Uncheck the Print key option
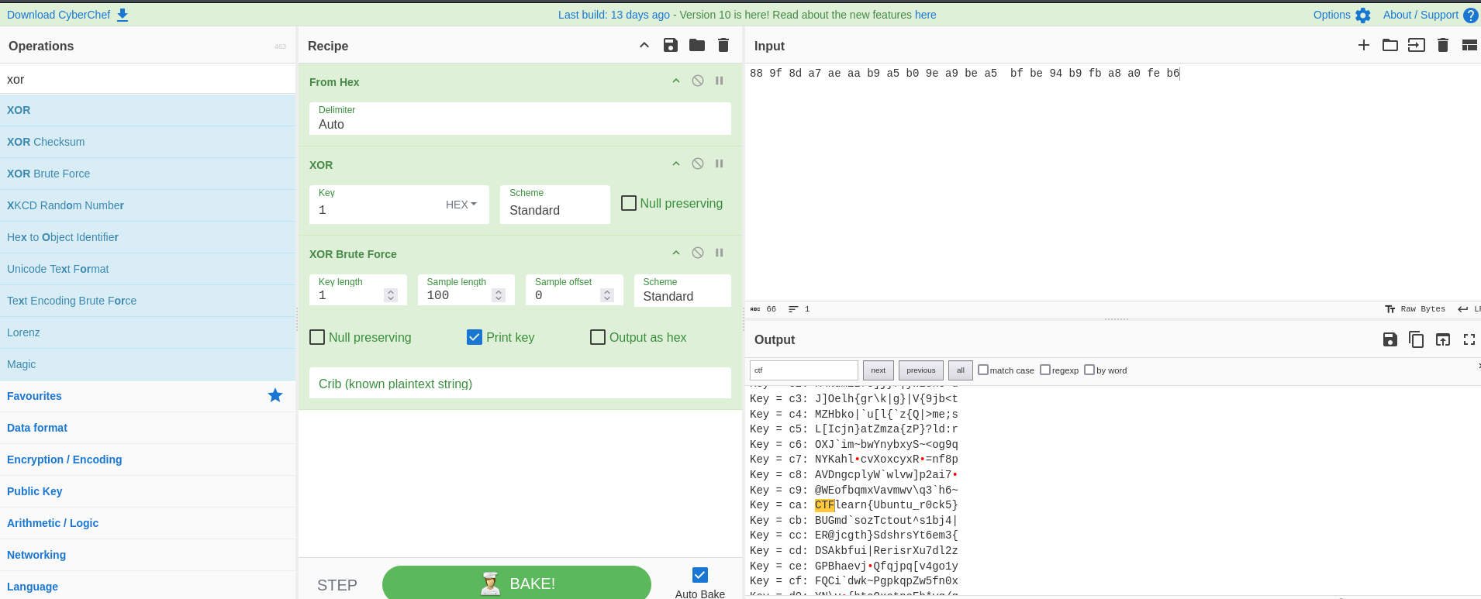The height and width of the screenshot is (599, 1481). coord(475,337)
